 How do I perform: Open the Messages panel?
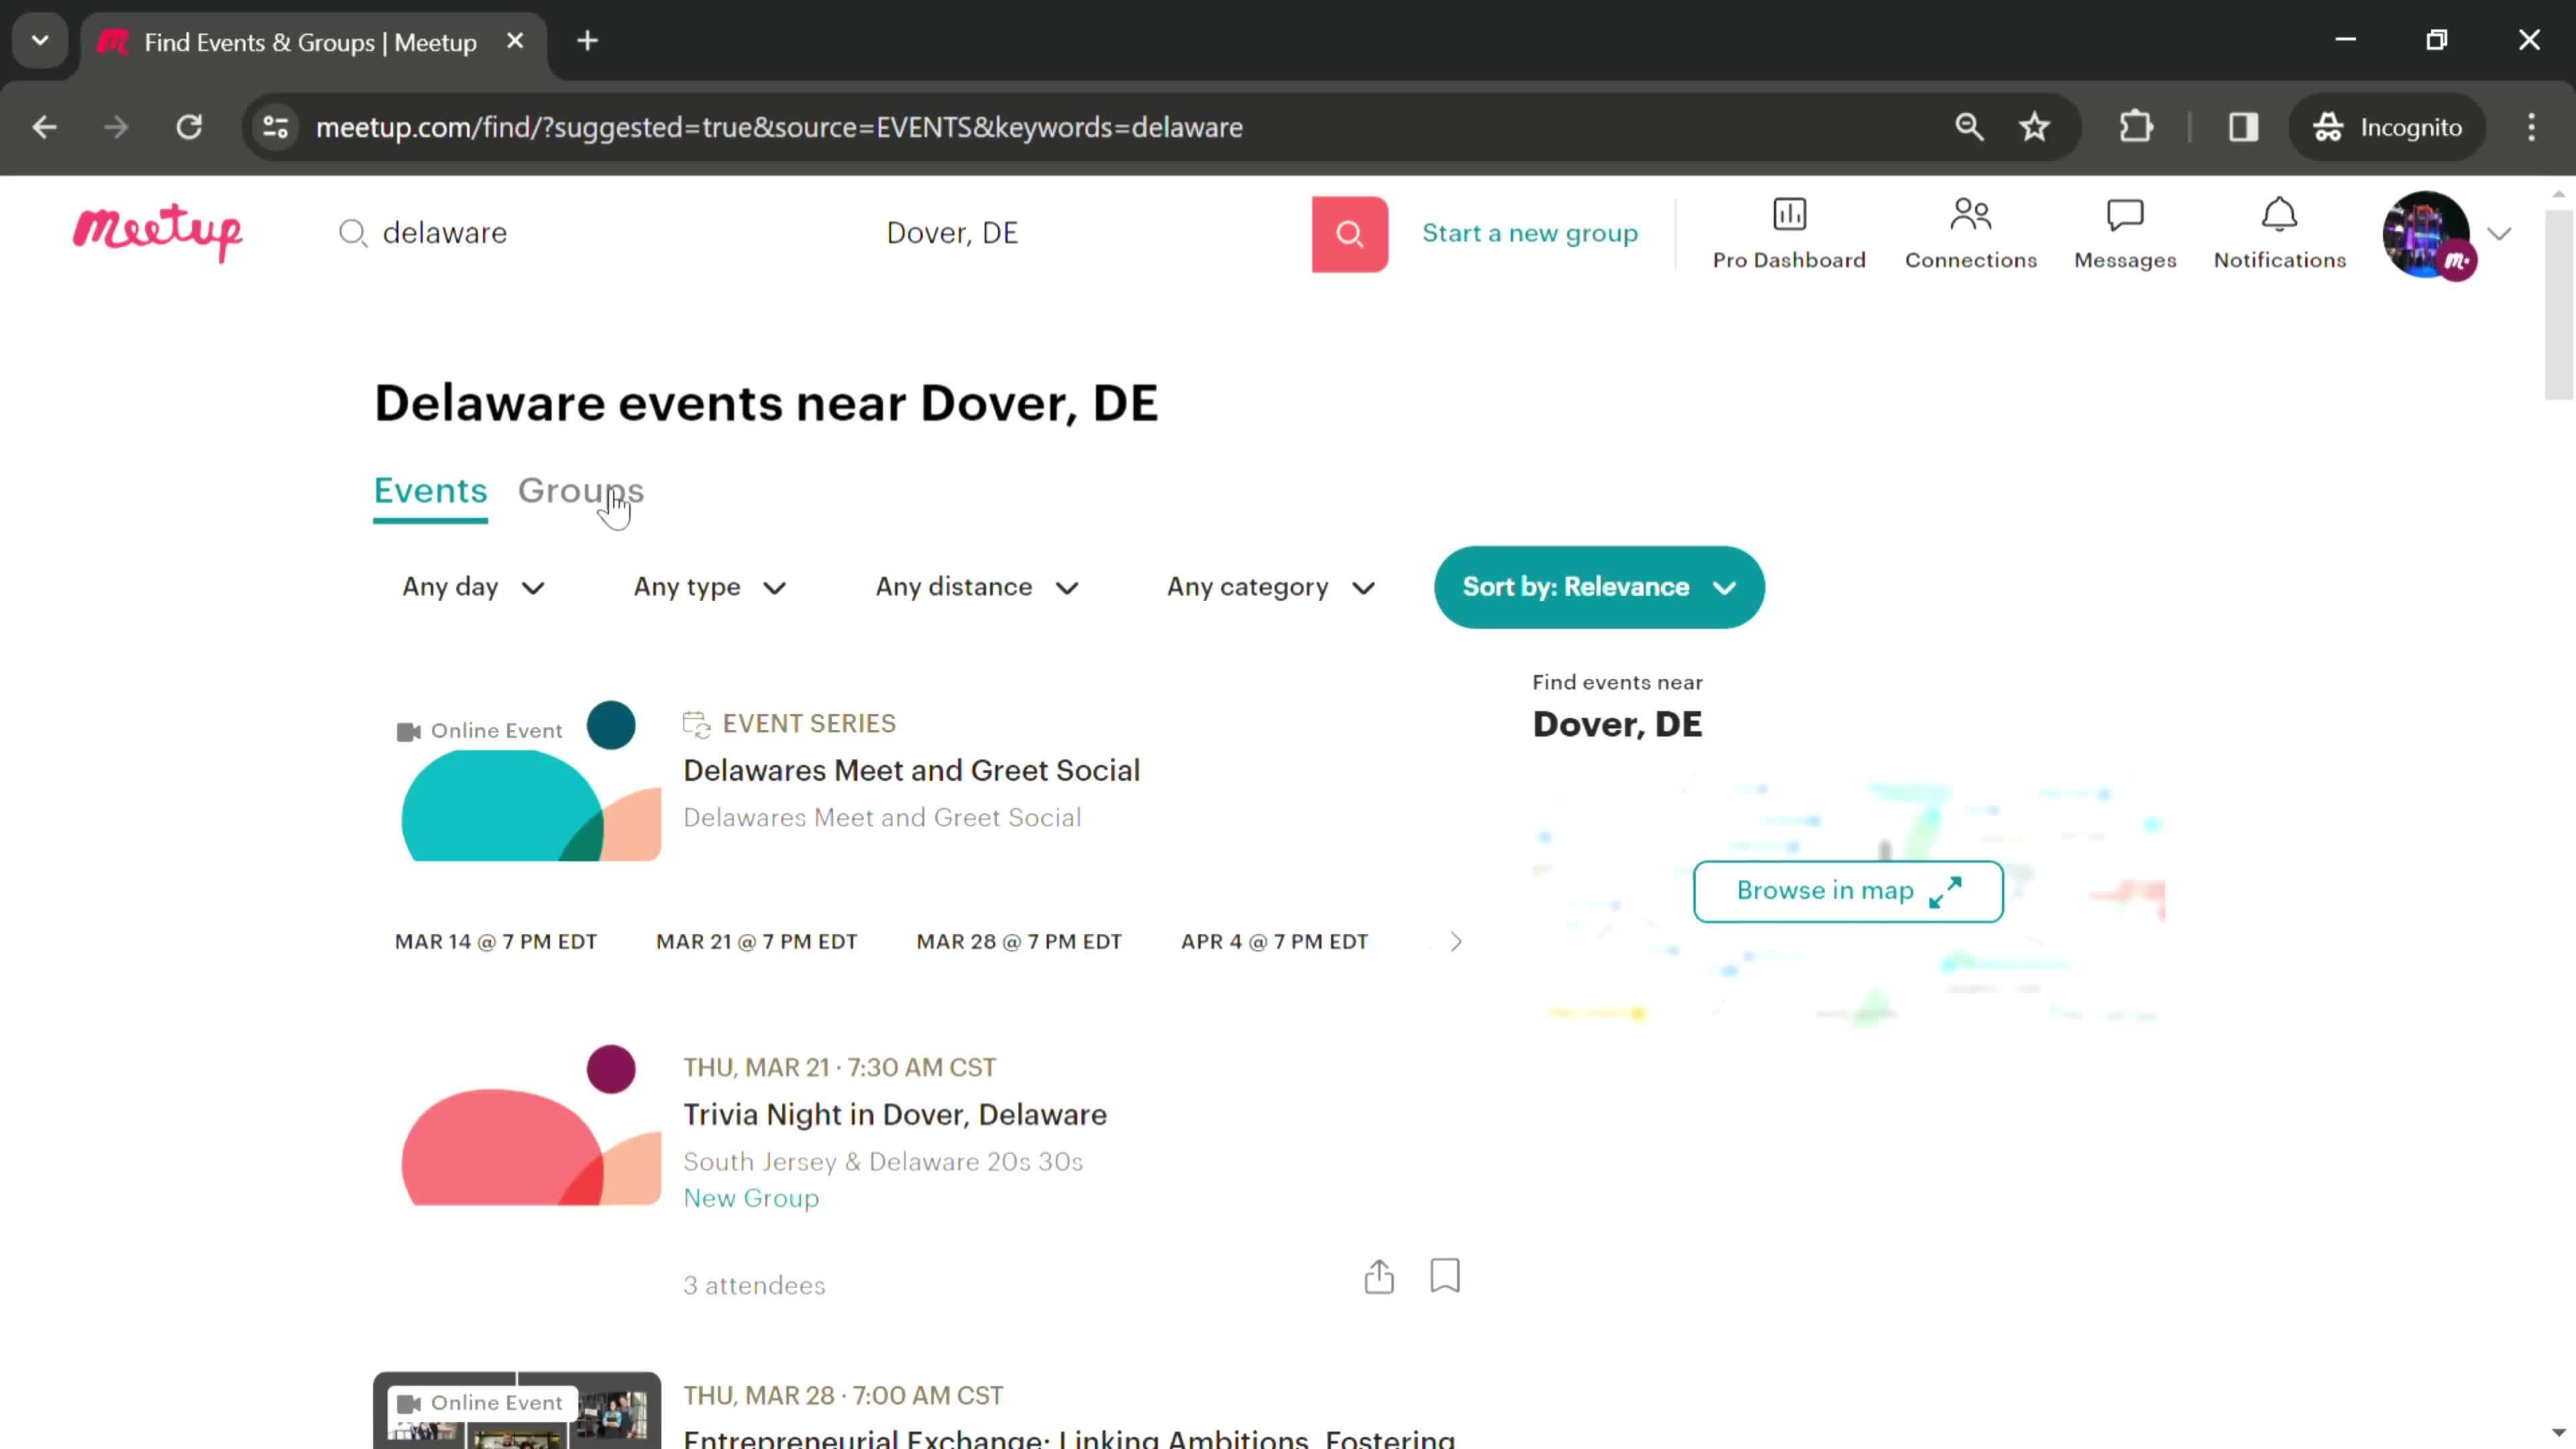pos(2125,231)
